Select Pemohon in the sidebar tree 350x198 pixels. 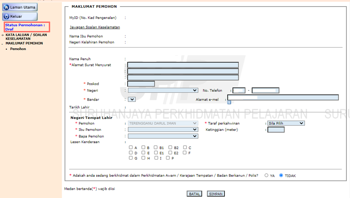coord(18,49)
